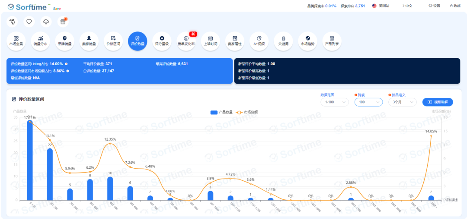Switch to the 销量分布 tab
The height and width of the screenshot is (220, 467).
coord(41,41)
